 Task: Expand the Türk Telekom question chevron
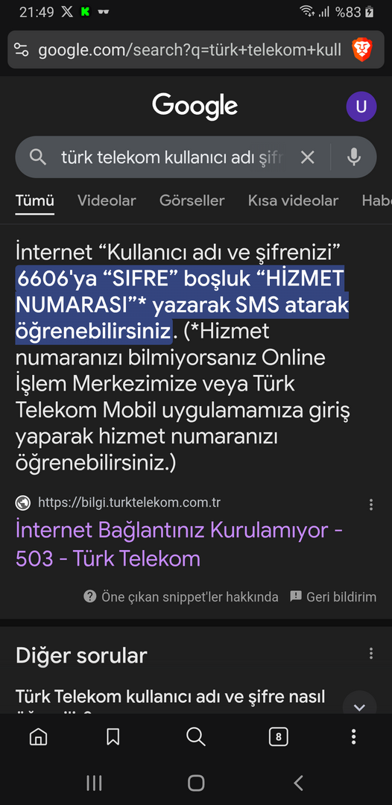click(359, 707)
